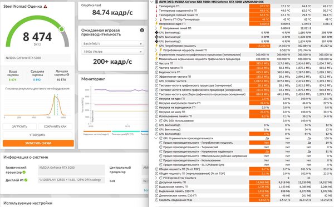This screenshot has width=334, height=207.
Task: Click the Используемые настройки heading
Action: click(x=28, y=203)
